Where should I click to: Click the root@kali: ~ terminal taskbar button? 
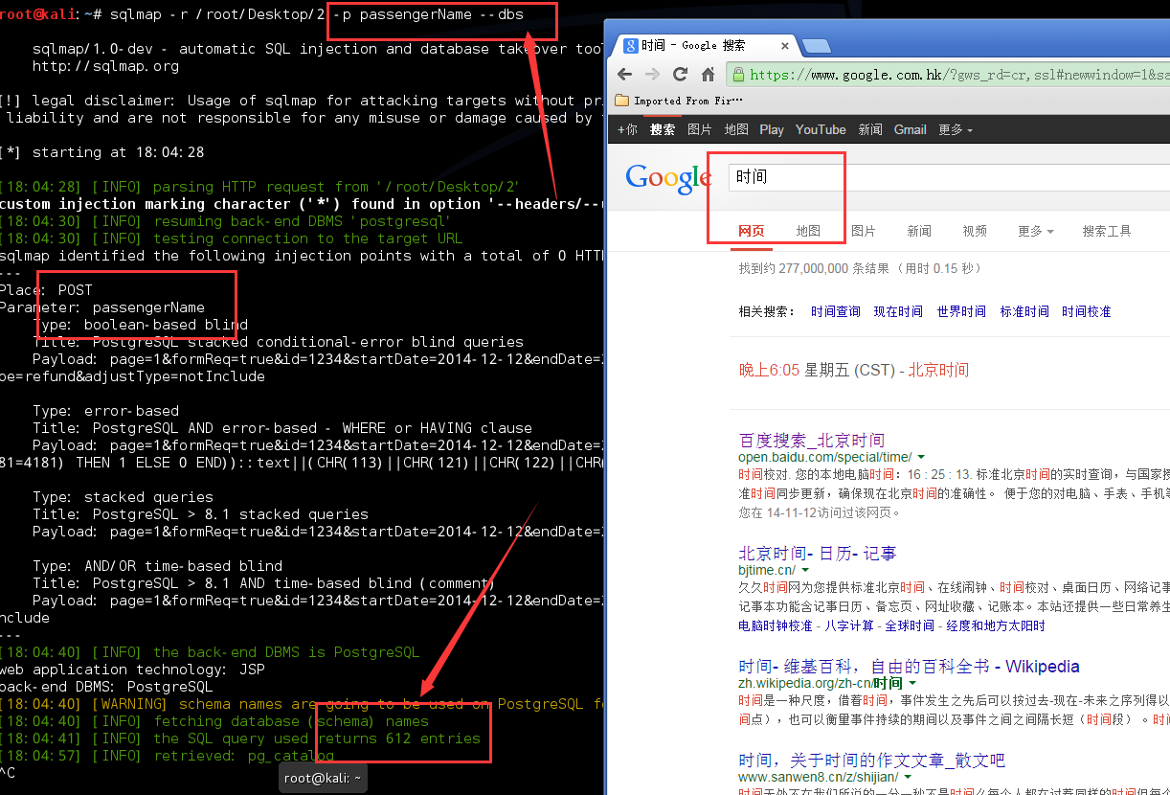tap(323, 778)
